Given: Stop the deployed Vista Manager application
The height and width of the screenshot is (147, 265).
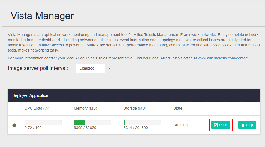Looking at the screenshot, I should pyautogui.click(x=247, y=125).
